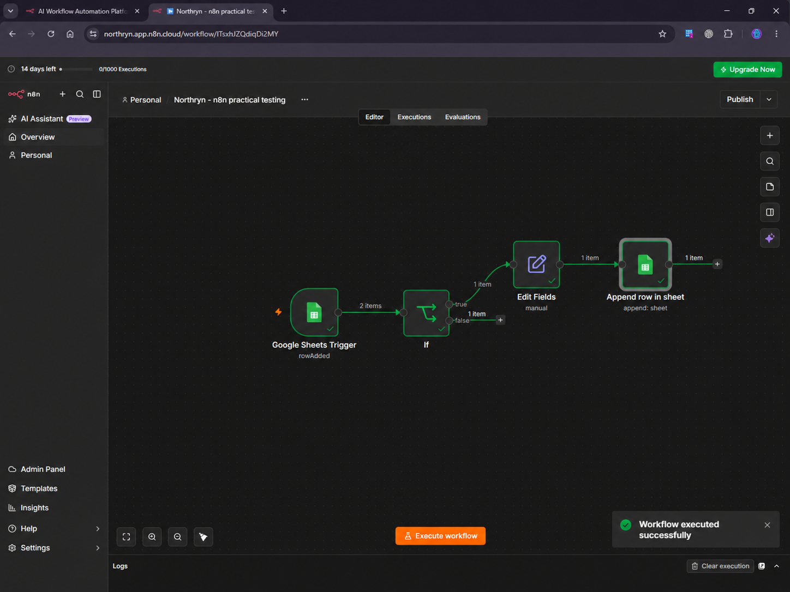Select the Google Sheets Trigger node

[314, 312]
